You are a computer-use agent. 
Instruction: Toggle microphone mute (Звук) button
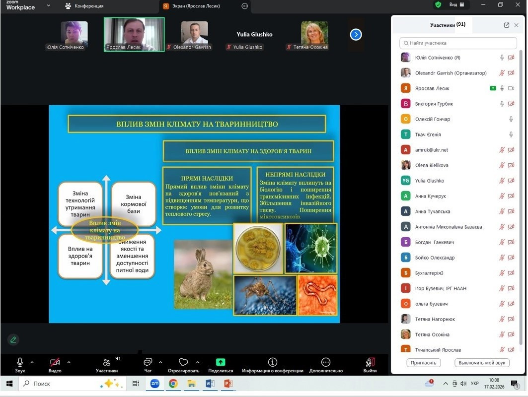tap(20, 362)
